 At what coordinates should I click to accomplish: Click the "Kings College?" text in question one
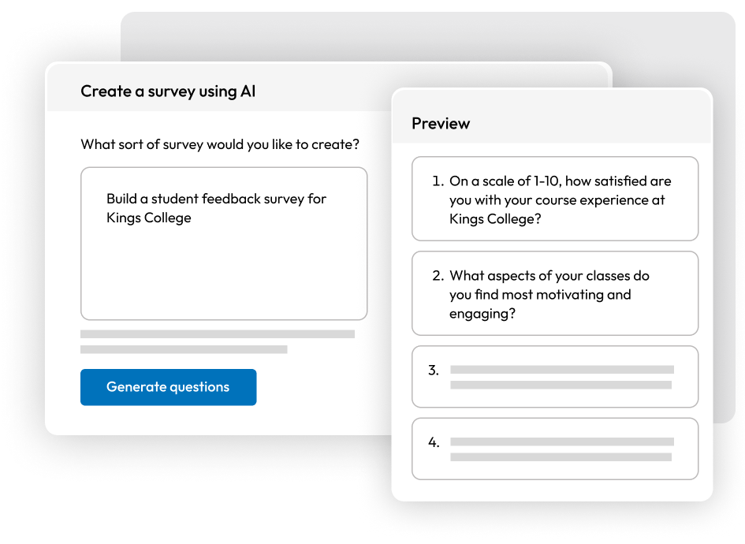point(495,219)
